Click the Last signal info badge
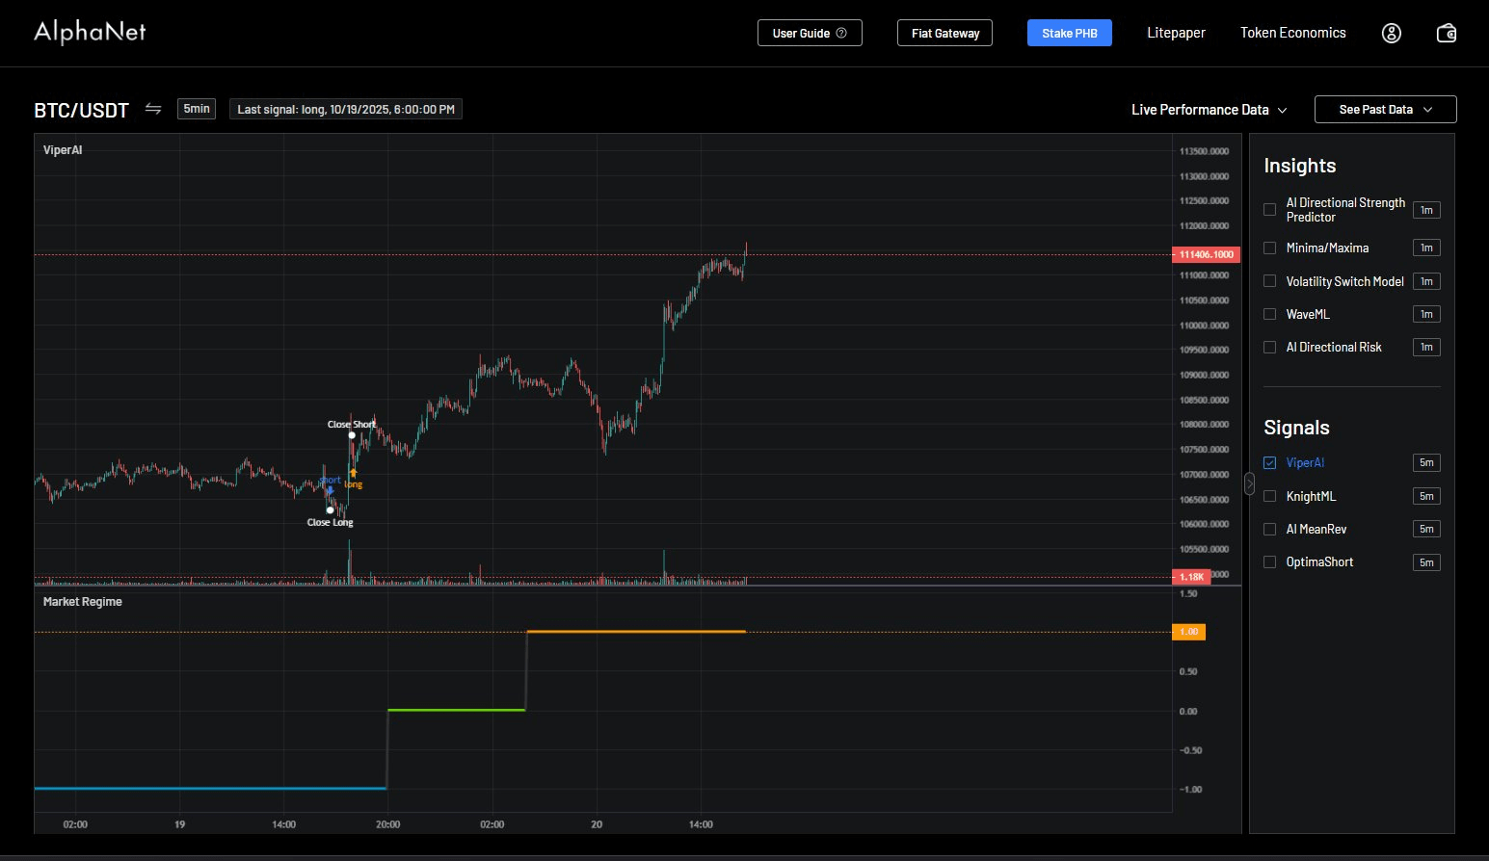Viewport: 1489px width, 861px height. coord(346,110)
